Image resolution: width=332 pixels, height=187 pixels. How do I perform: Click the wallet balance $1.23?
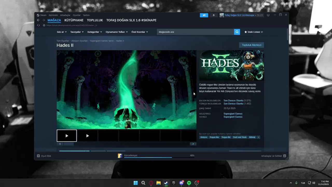click(x=260, y=15)
